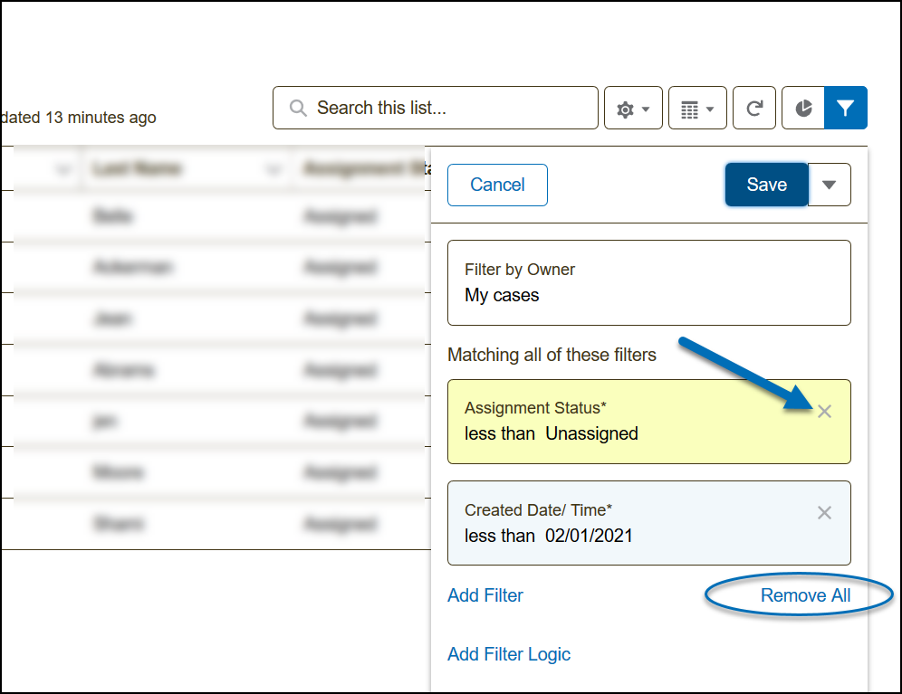Click the Remove All link
The width and height of the screenshot is (902, 694).
tap(805, 595)
